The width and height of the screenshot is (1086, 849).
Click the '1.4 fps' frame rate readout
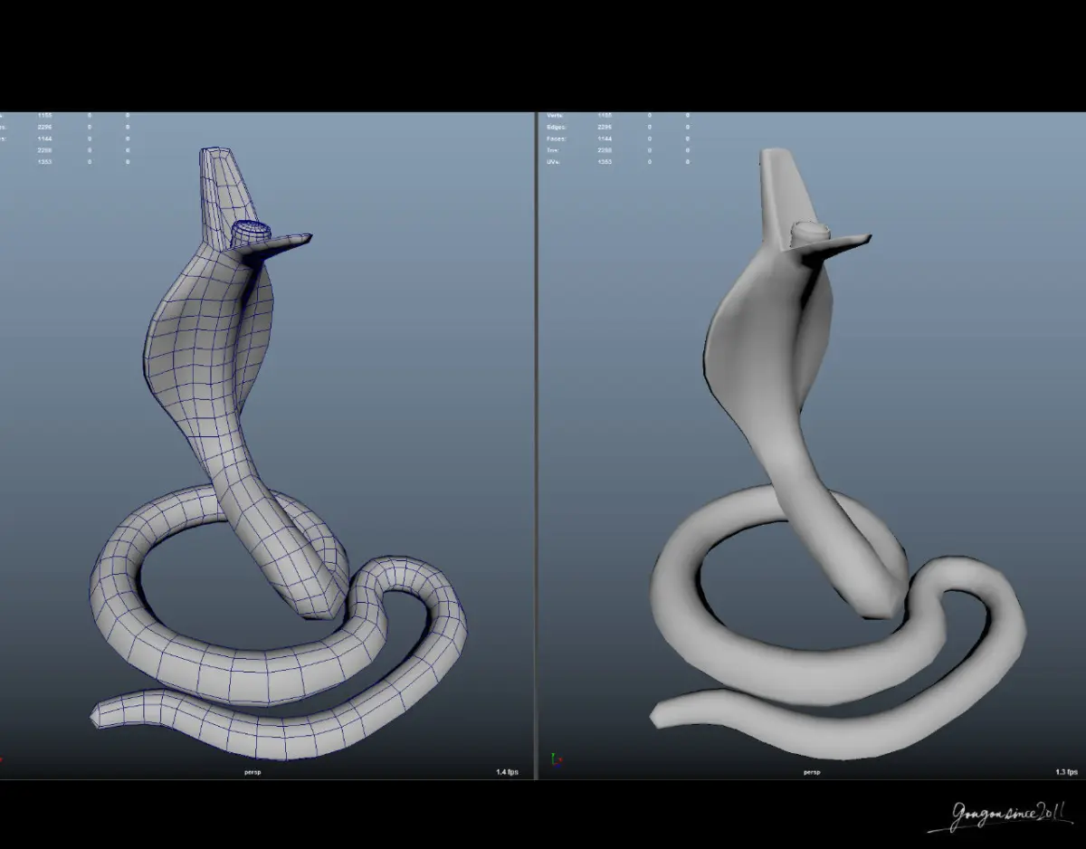pyautogui.click(x=507, y=772)
